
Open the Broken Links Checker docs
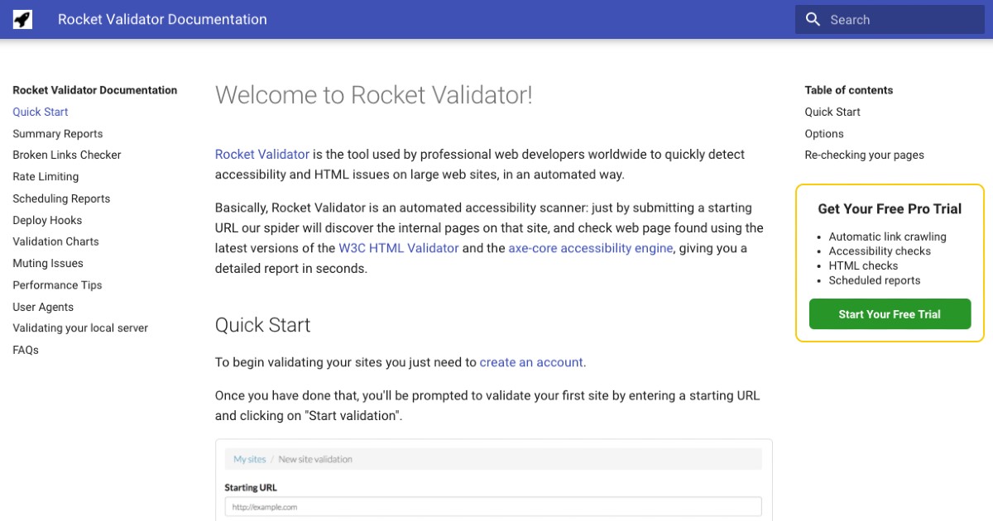(66, 155)
